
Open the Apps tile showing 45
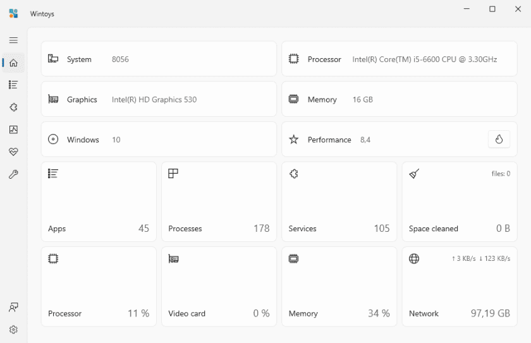99,202
